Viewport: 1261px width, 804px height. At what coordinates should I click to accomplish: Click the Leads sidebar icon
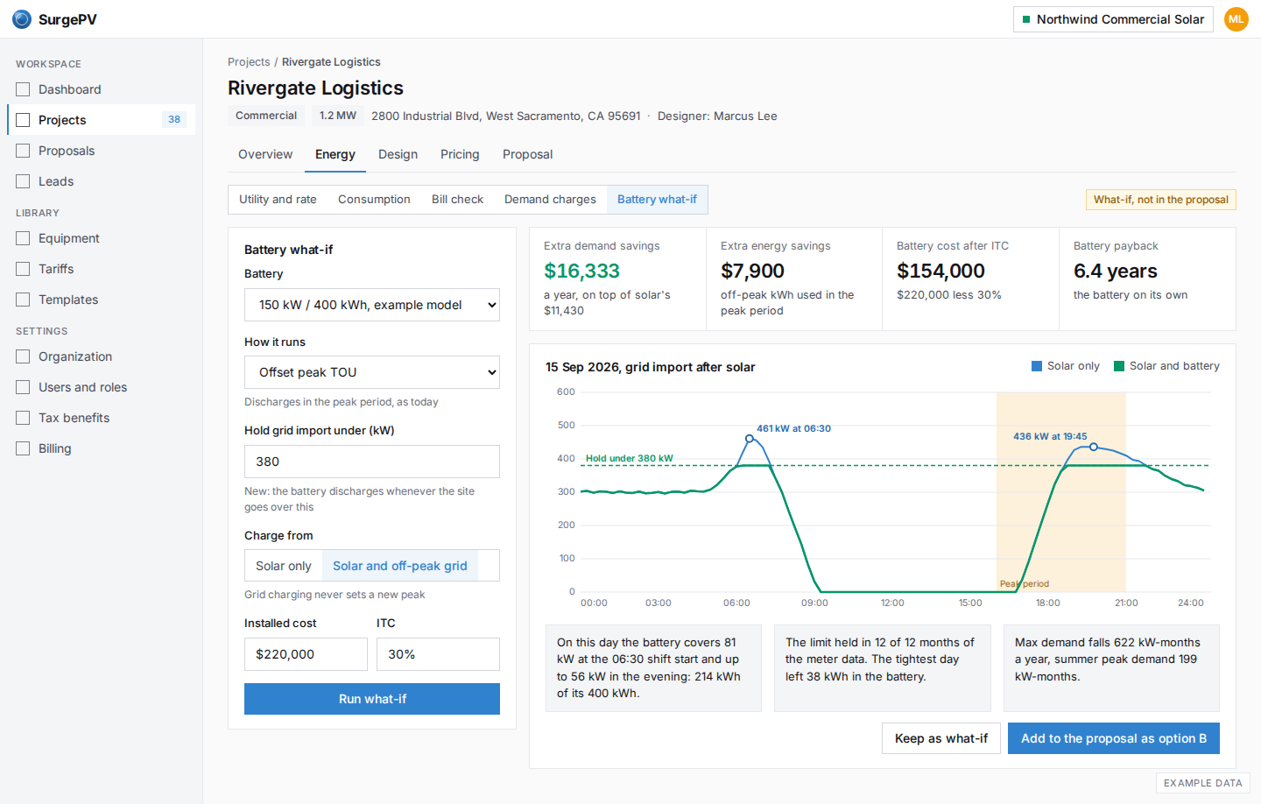(x=23, y=181)
